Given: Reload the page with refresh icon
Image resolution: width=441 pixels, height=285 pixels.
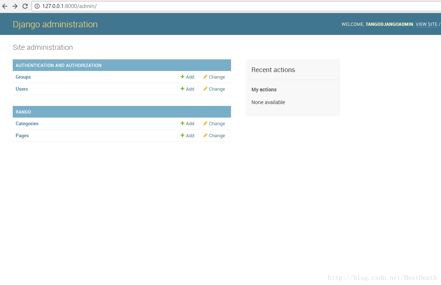Looking at the screenshot, I should (x=25, y=6).
